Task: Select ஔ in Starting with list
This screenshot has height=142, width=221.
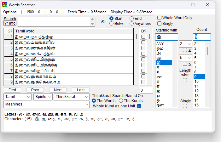Action: [164, 105]
